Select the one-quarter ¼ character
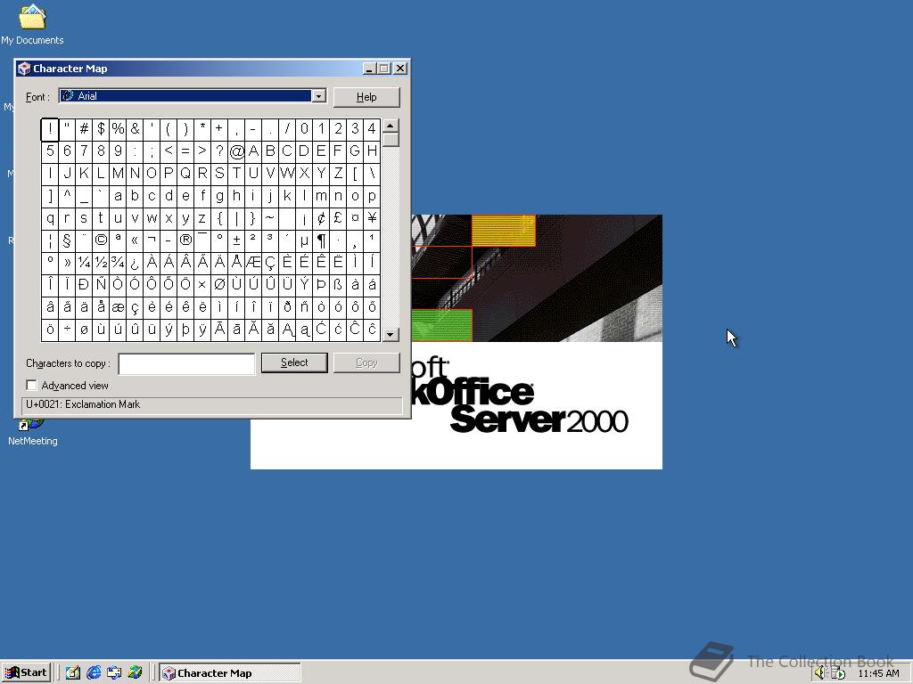Screen dimensions: 913x684 tap(84, 263)
